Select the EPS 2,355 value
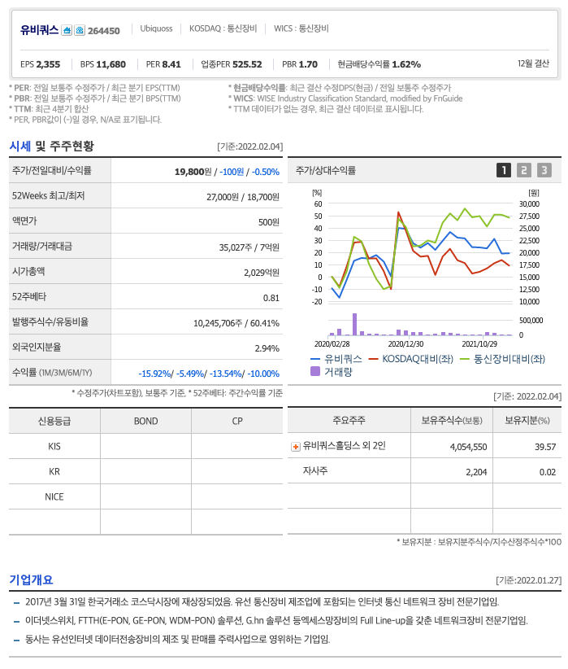 (x=40, y=64)
